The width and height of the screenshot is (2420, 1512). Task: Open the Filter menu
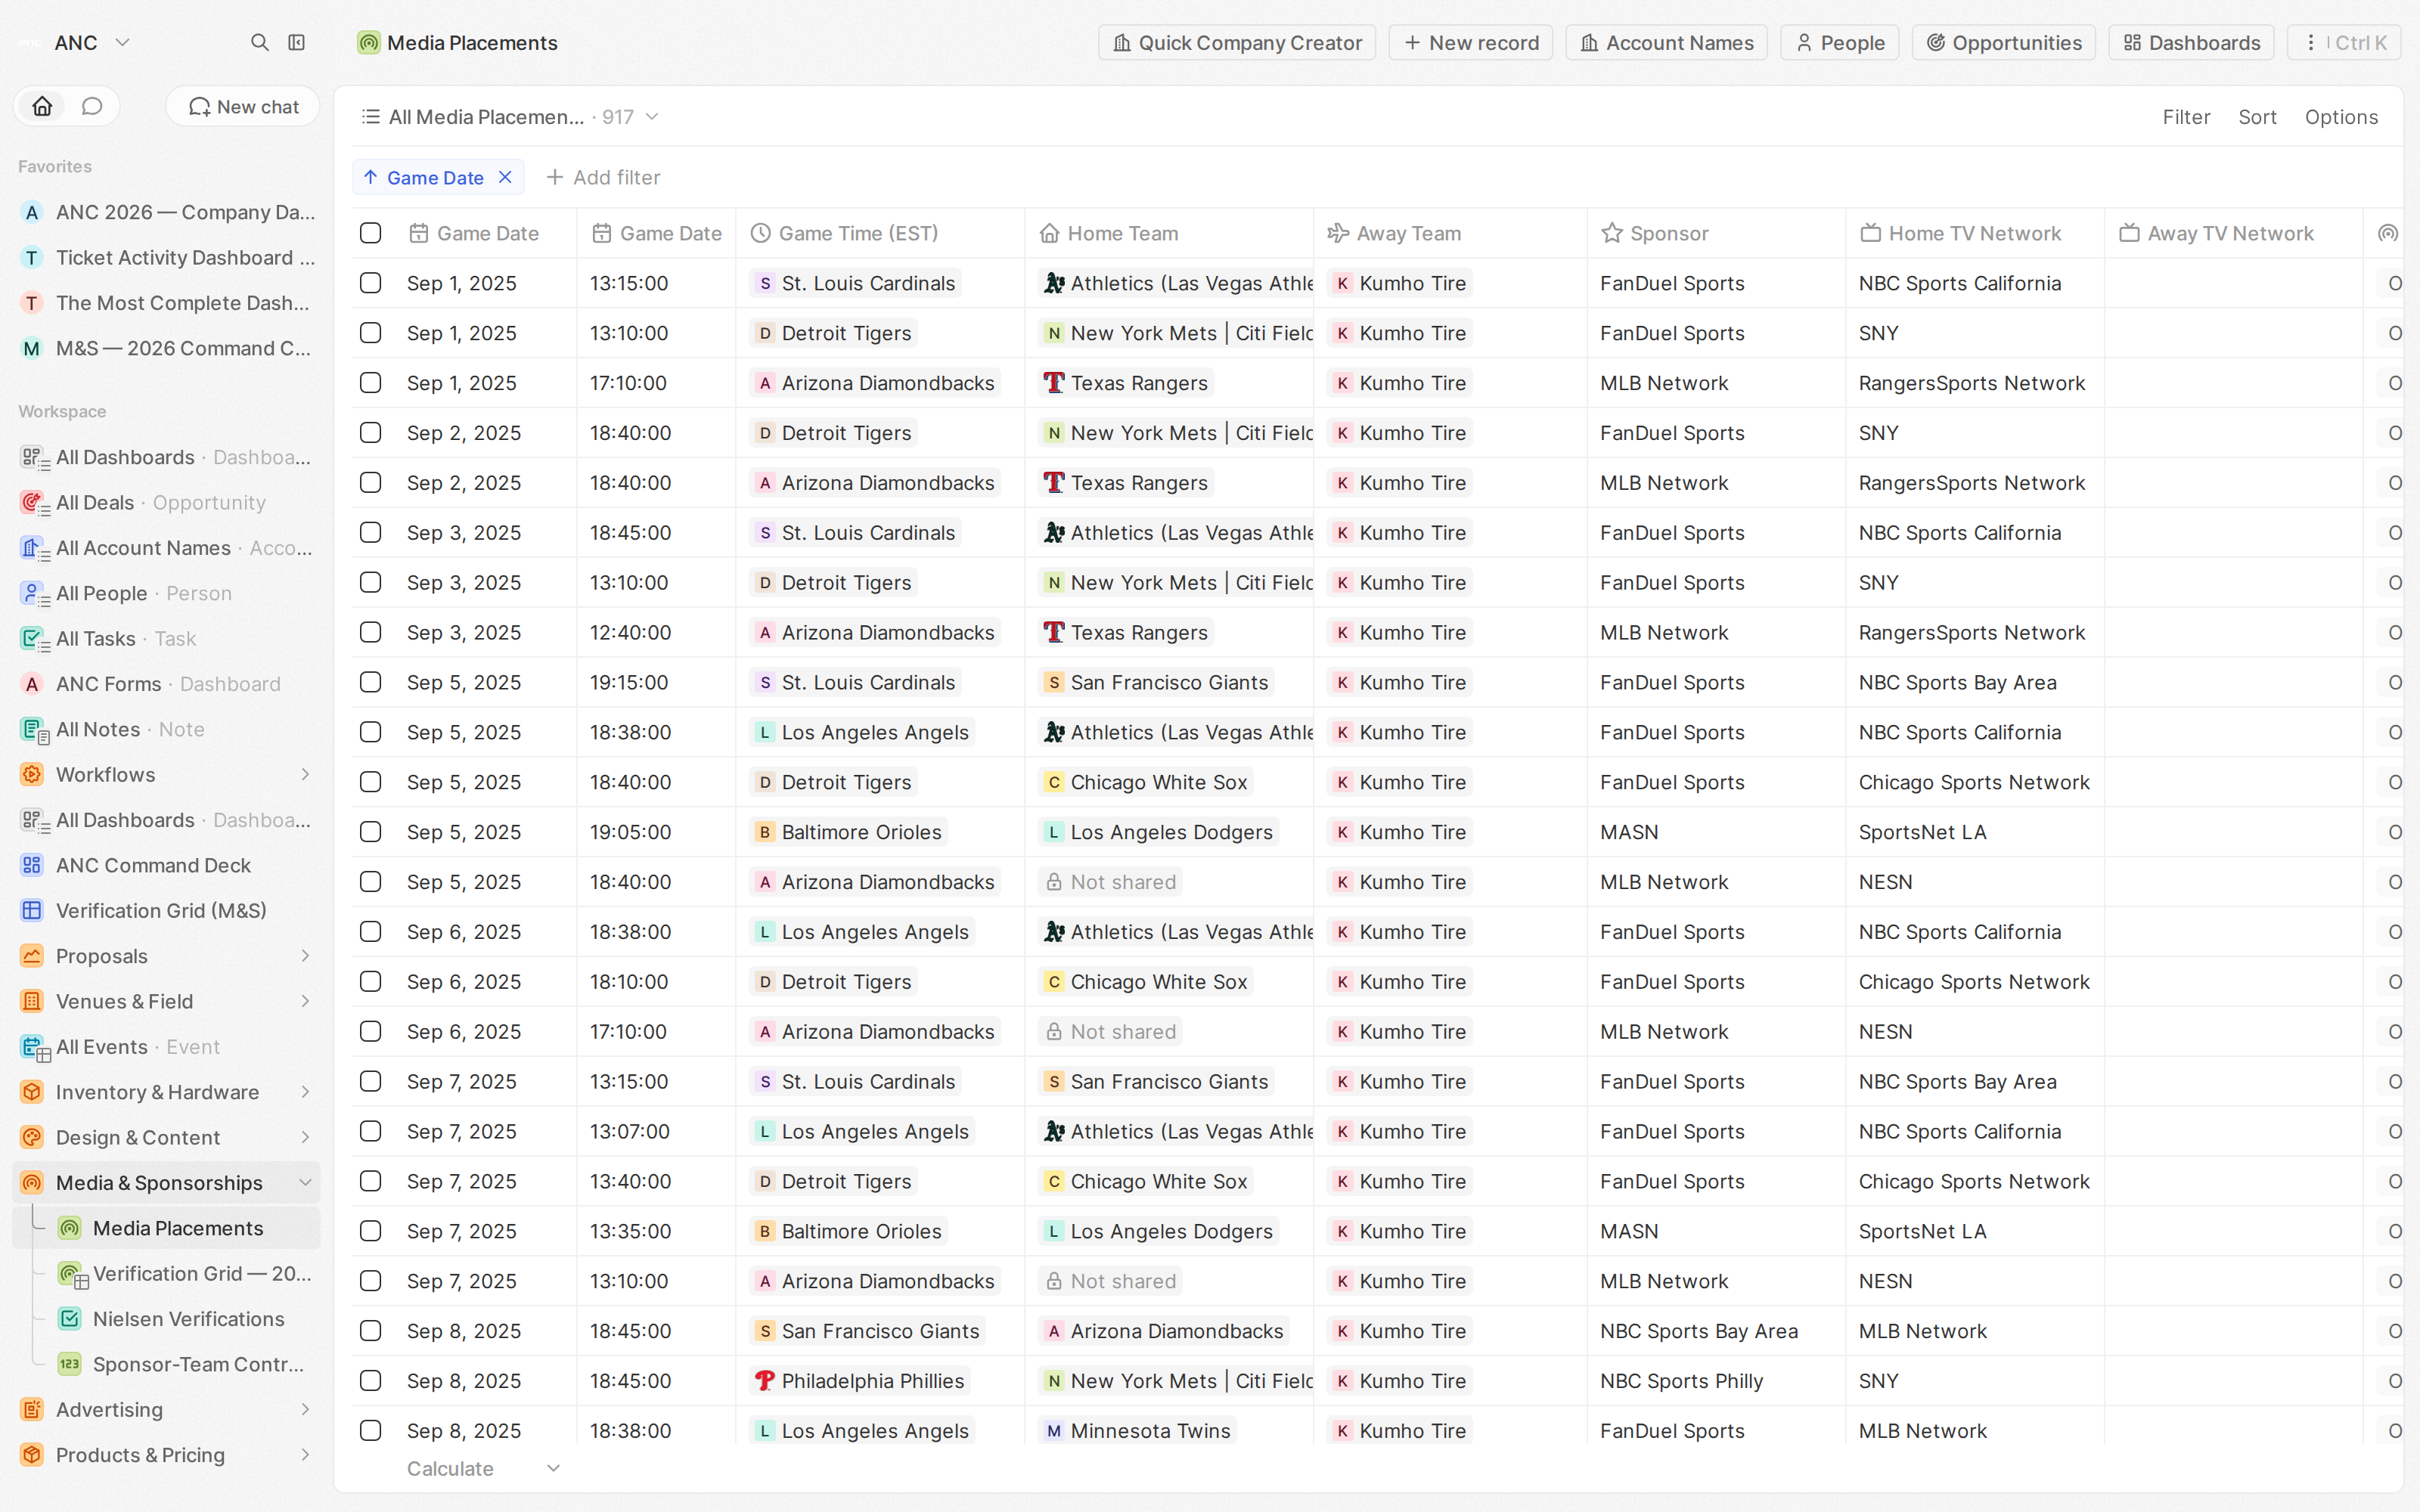(2186, 117)
